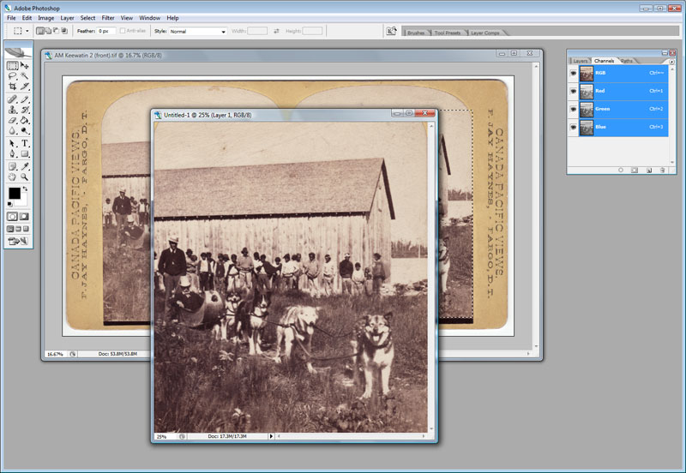The image size is (686, 473).
Task: Click the Feather value input field
Action: coord(106,31)
